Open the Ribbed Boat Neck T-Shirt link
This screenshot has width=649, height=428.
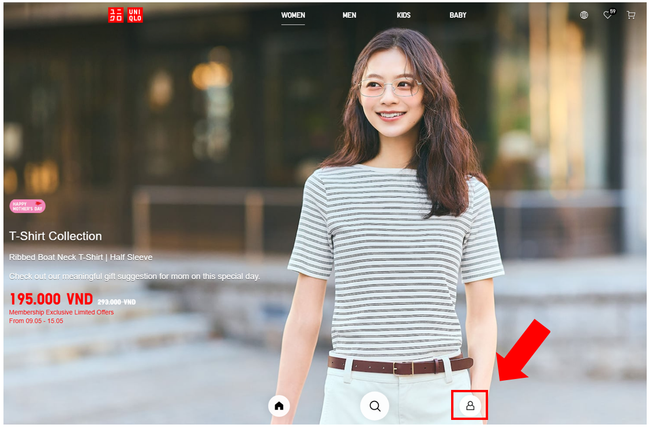[x=81, y=257]
